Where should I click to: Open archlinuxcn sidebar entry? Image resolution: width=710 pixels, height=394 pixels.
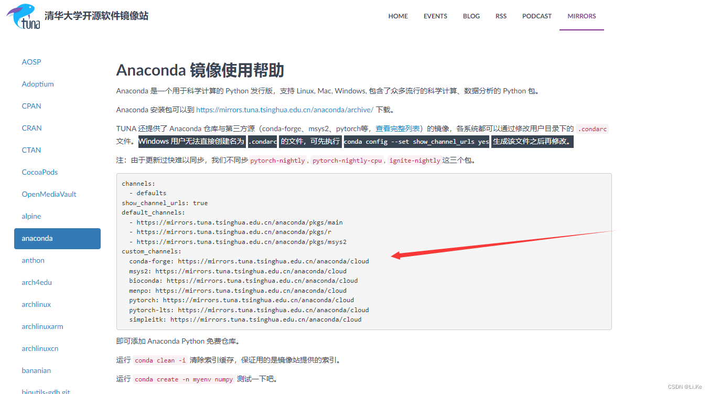tap(40, 348)
